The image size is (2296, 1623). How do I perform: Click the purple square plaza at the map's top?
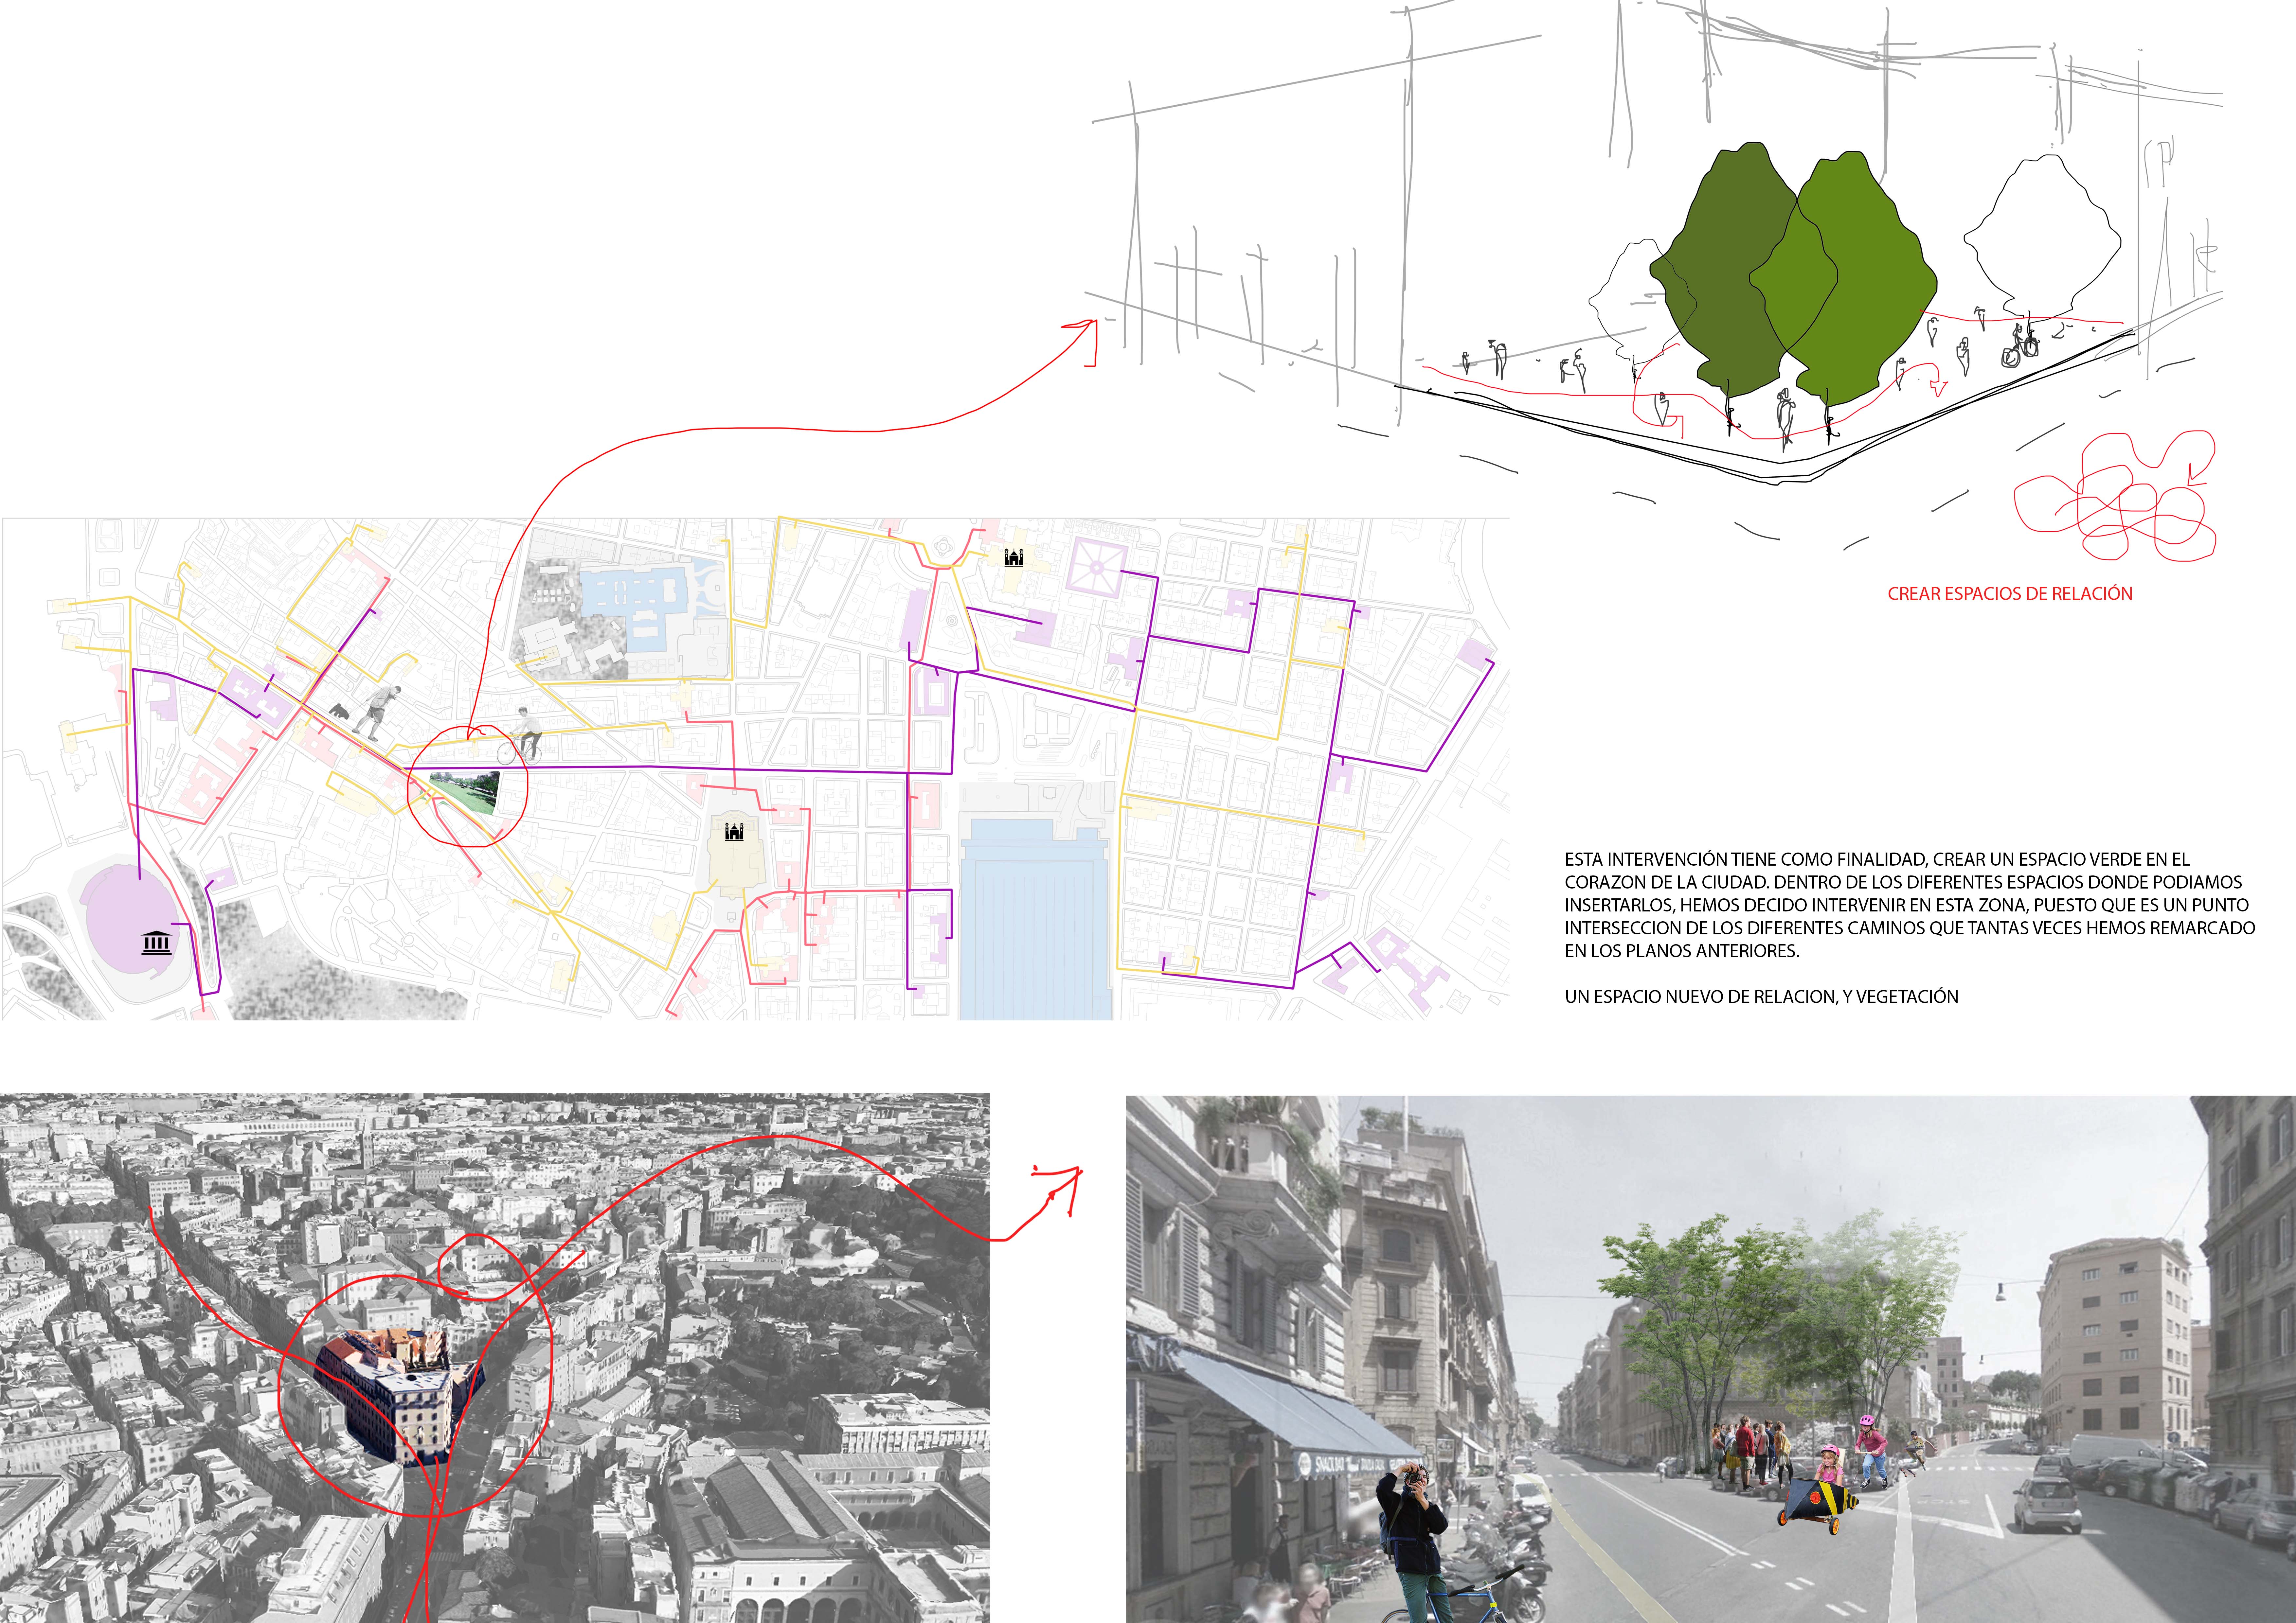[1096, 568]
